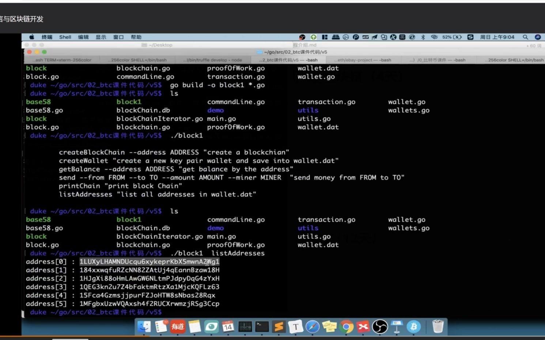Open the Trash in the dock
The width and height of the screenshot is (545, 340).
[x=438, y=327]
